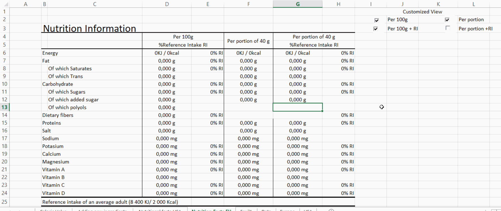Add a new sheet with plus icon
Viewport: 501px width, 211px height.
point(331,210)
